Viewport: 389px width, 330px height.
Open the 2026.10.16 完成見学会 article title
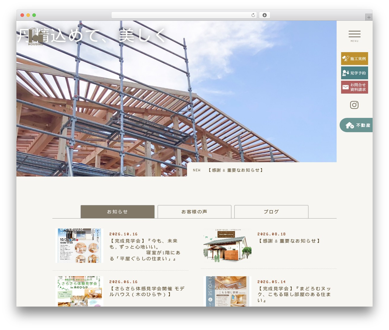pos(145,250)
